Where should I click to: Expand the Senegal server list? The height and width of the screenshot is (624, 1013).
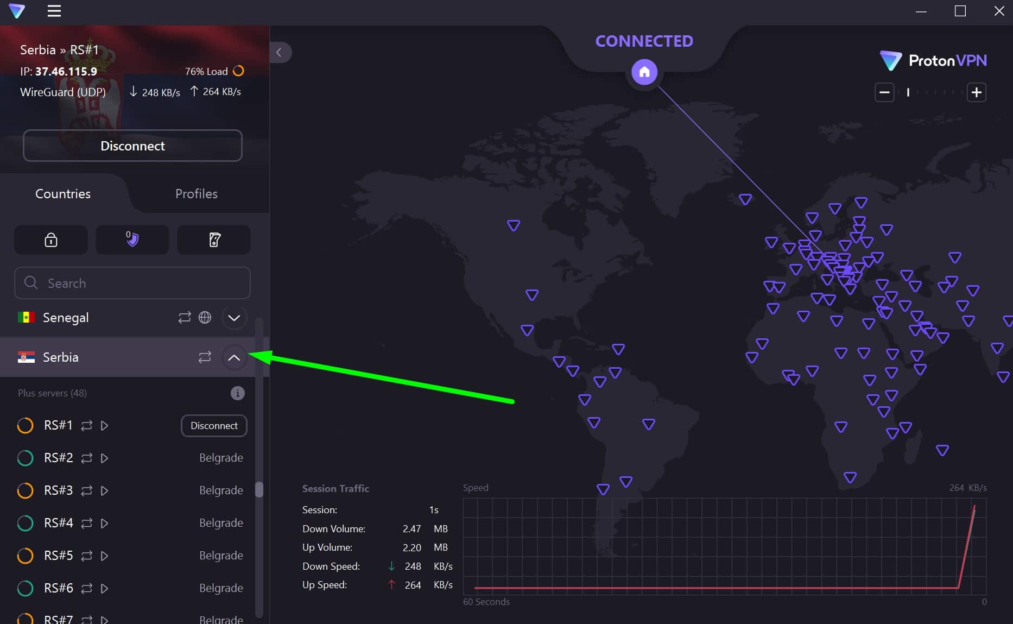pyautogui.click(x=234, y=318)
